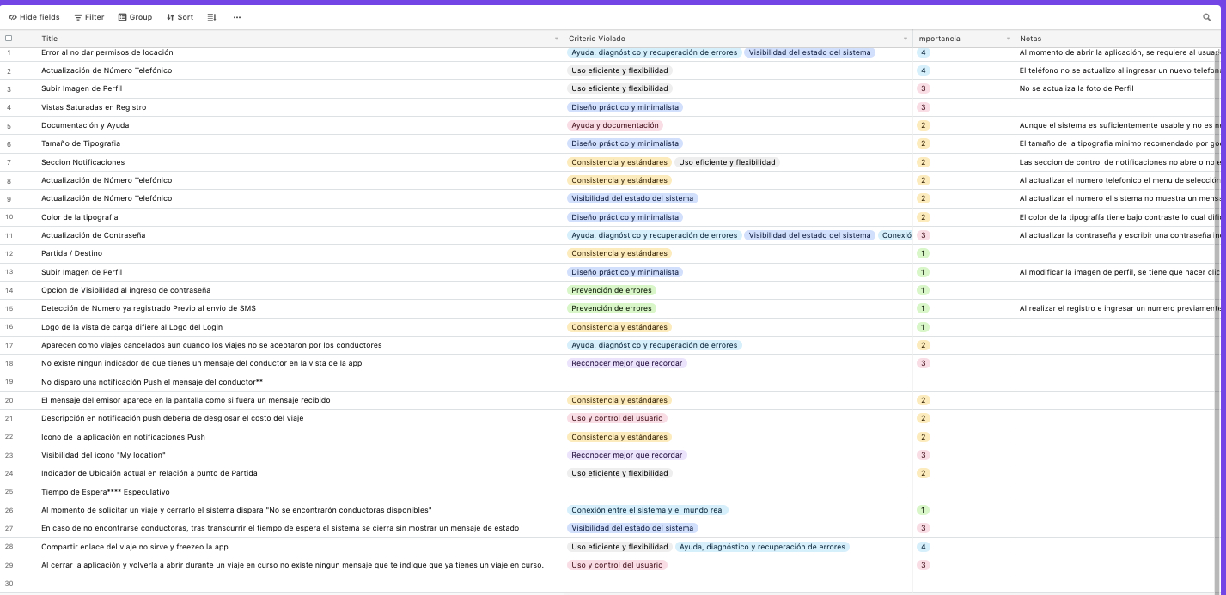This screenshot has height=595, width=1226.
Task: Expand the Importancia column dropdown arrow
Action: pos(1009,39)
